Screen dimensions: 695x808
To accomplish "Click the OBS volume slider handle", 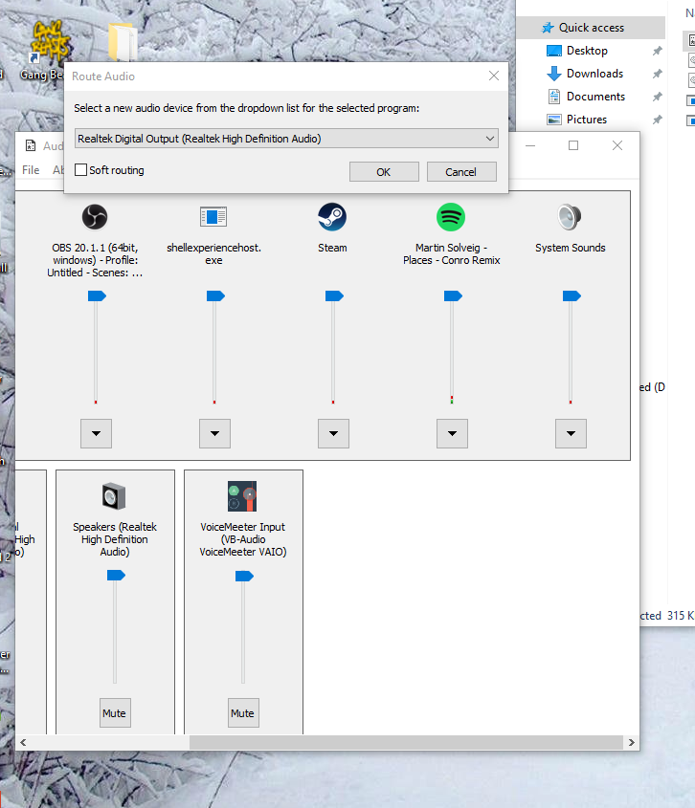I will 97,295.
